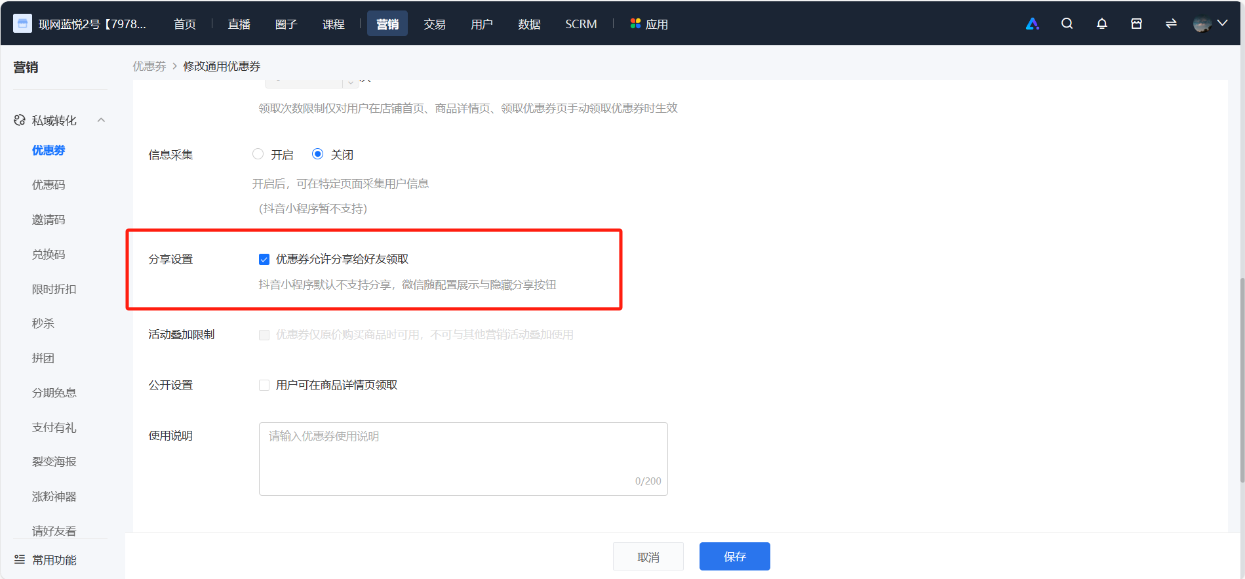Click the 常用功能 list icon
This screenshot has height=579, width=1245.
(20, 559)
